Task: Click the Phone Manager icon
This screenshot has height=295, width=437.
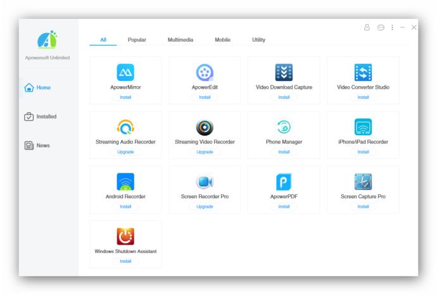Action: click(284, 127)
